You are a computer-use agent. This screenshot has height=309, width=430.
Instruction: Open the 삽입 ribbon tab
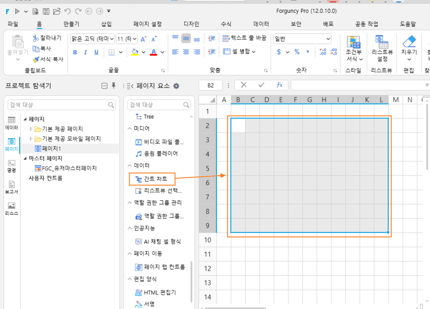(x=106, y=24)
